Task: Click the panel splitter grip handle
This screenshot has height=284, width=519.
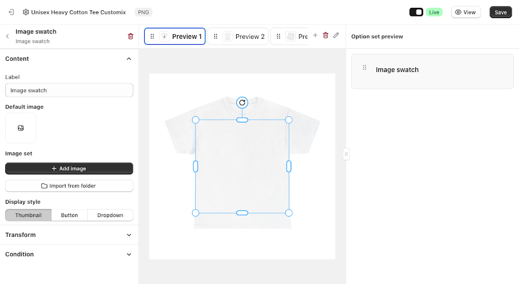Action: 346,154
